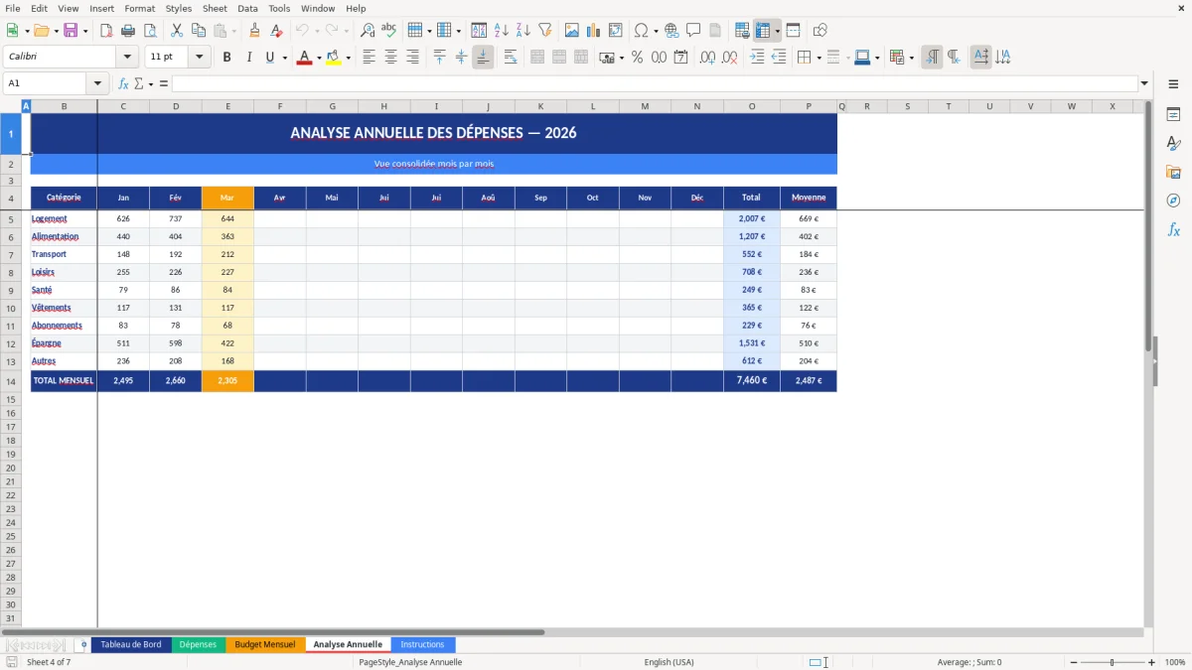1192x670 pixels.
Task: Click the Print icon
Action: pyautogui.click(x=128, y=31)
